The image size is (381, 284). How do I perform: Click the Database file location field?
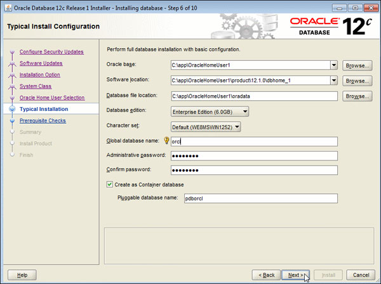(254, 96)
